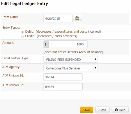Image resolution: width=131 pixels, height=114 pixels.
Task: Click the 'AIM Unique Id:' label
Action: tap(13, 75)
